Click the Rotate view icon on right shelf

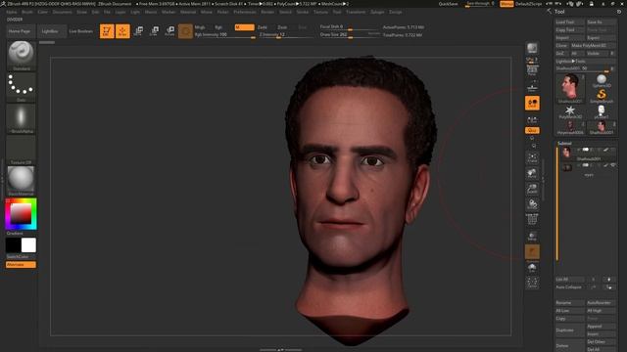[532, 204]
